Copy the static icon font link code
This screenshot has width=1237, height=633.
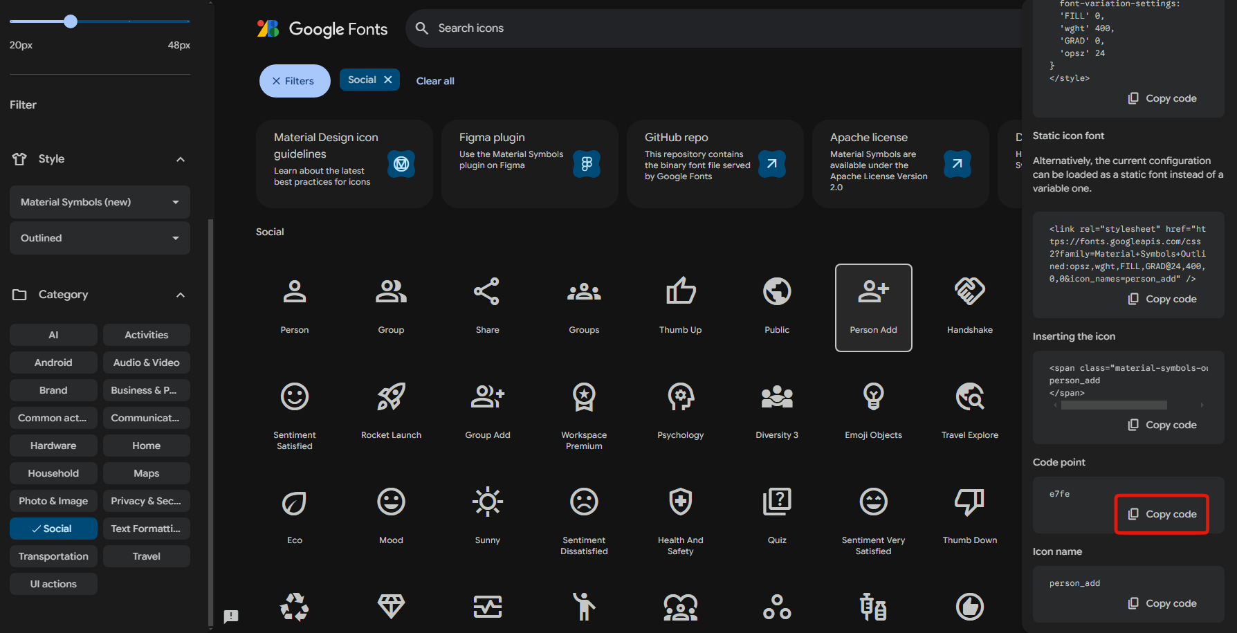pos(1162,299)
